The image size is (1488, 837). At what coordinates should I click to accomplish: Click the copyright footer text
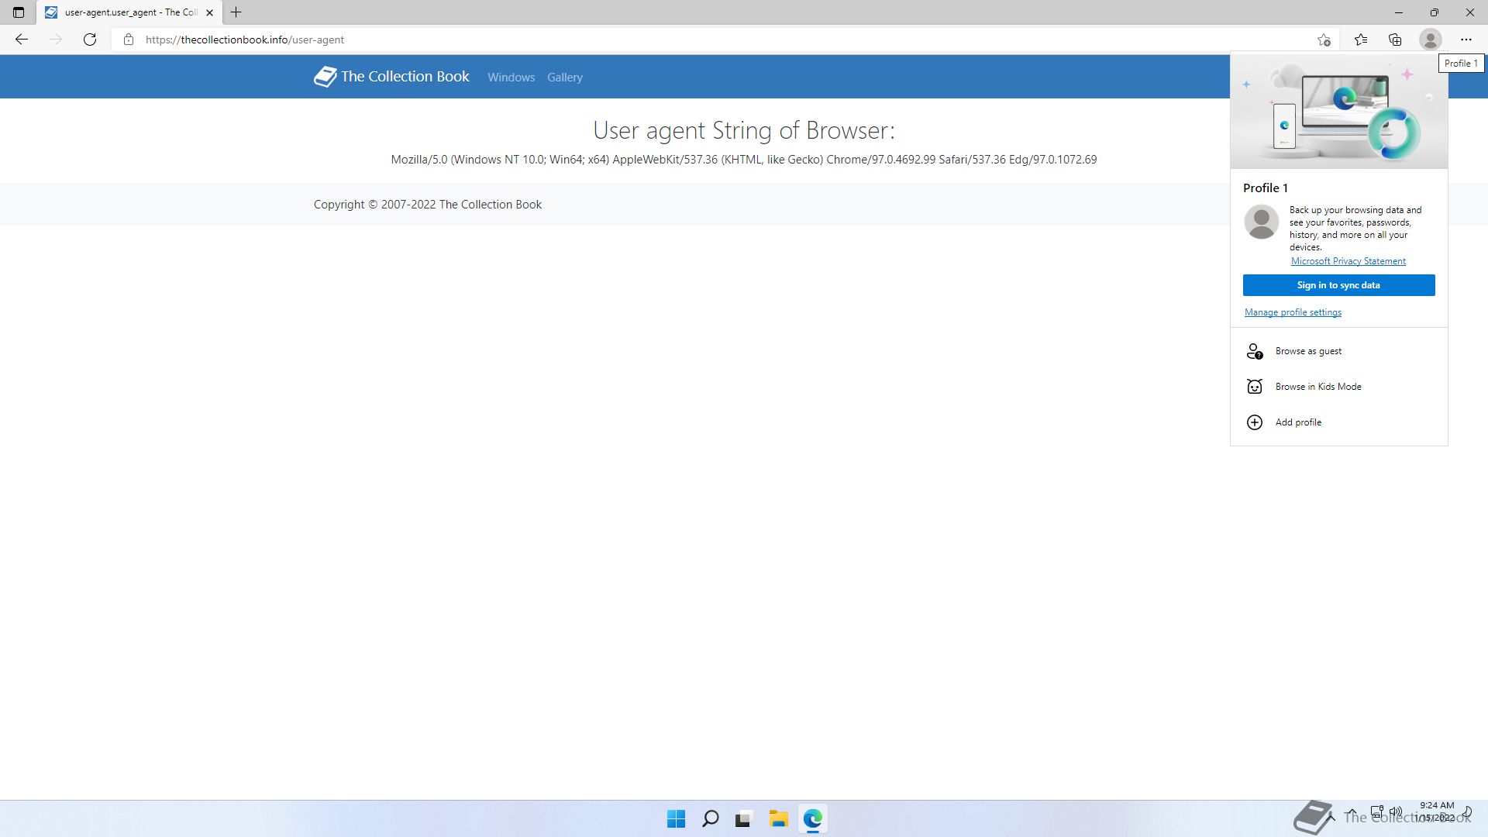428,205
